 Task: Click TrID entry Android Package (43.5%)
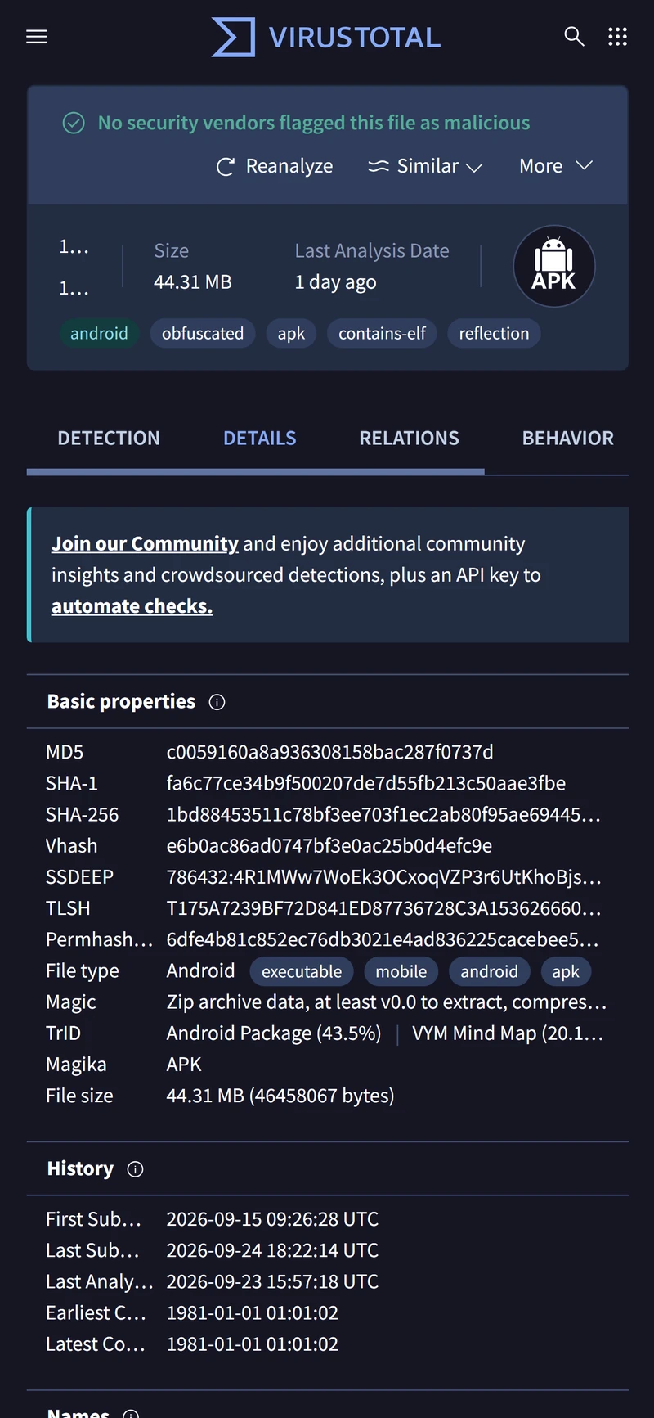pos(274,1033)
